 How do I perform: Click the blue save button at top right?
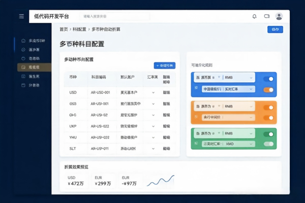click(x=275, y=29)
